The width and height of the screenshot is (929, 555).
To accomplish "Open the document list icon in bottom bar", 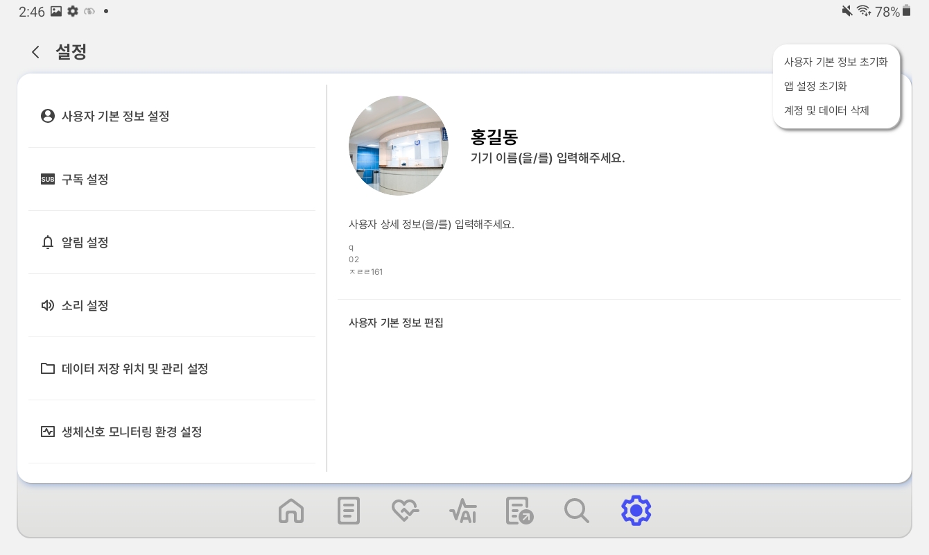I will [349, 511].
